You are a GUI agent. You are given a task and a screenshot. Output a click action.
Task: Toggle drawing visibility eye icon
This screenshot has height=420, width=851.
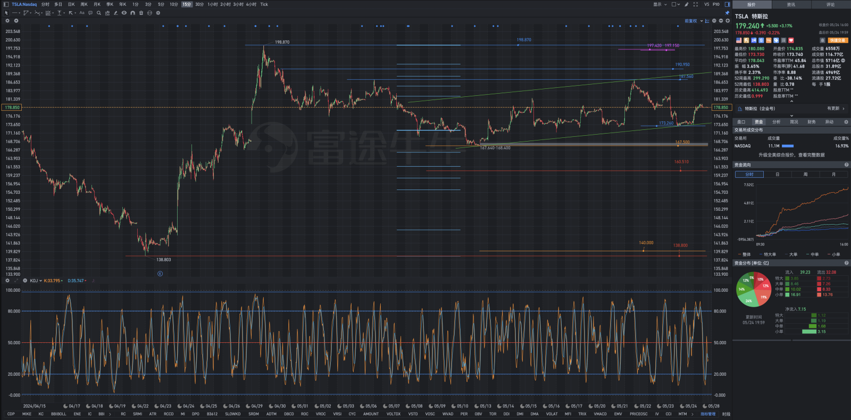point(124,13)
